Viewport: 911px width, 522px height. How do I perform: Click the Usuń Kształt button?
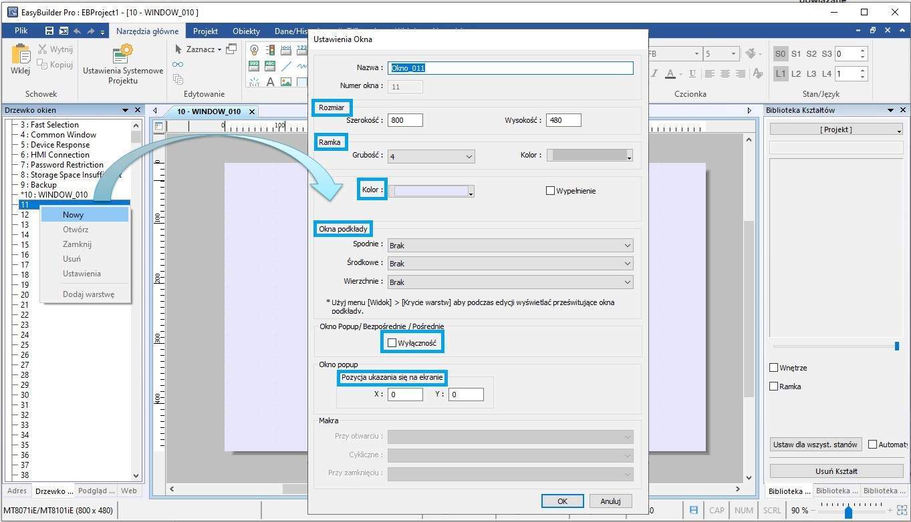pyautogui.click(x=836, y=471)
